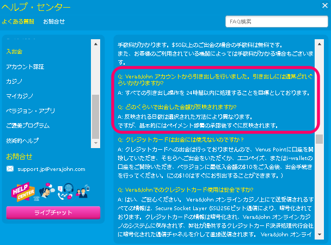This screenshot has width=331, height=245.
Task: Open the よくある質問 tab
Action: click(x=18, y=22)
